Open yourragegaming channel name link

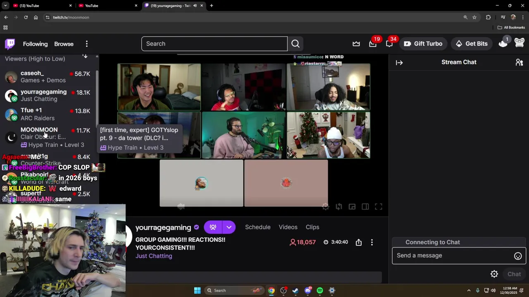pyautogui.click(x=163, y=227)
